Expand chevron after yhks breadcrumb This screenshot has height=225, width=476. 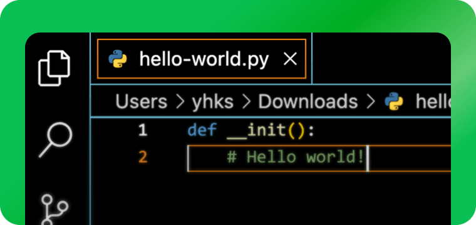tap(247, 102)
